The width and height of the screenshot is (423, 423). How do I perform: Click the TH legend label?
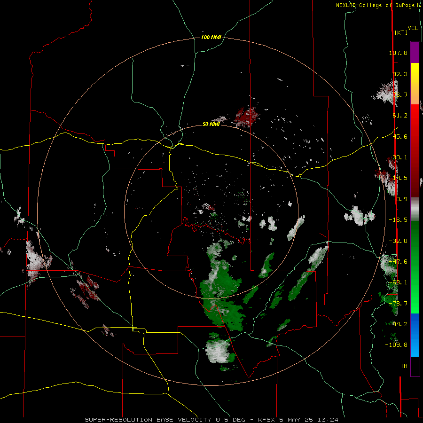point(404,366)
